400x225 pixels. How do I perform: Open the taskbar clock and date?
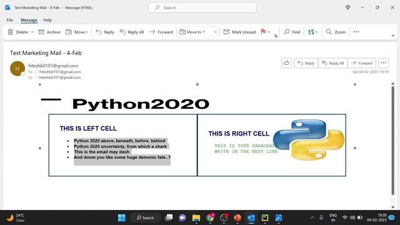pos(377,217)
